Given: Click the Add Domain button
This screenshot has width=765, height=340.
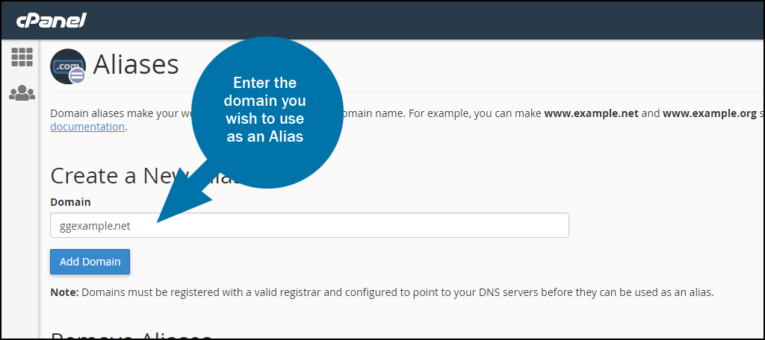Looking at the screenshot, I should (90, 262).
